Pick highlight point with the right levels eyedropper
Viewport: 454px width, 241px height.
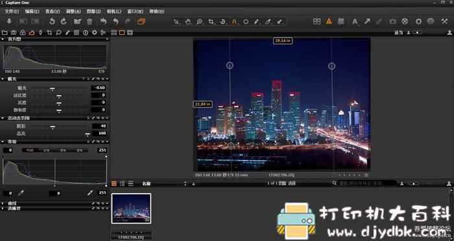90,192
